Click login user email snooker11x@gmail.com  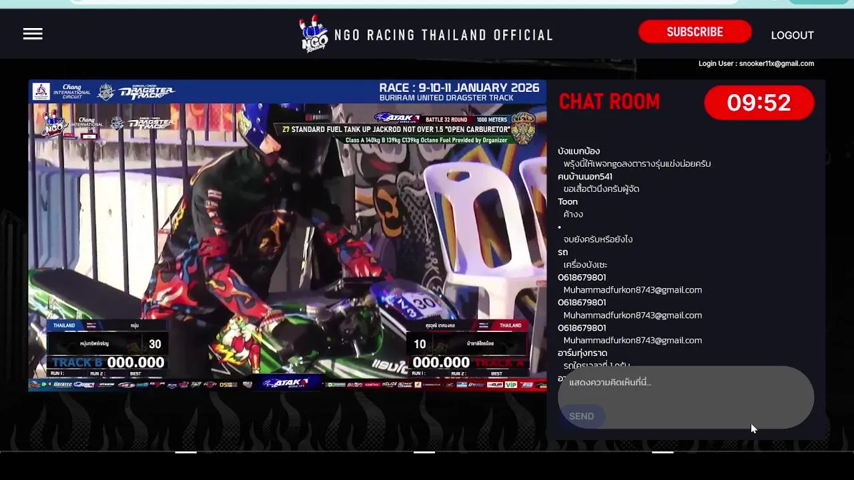coord(776,63)
